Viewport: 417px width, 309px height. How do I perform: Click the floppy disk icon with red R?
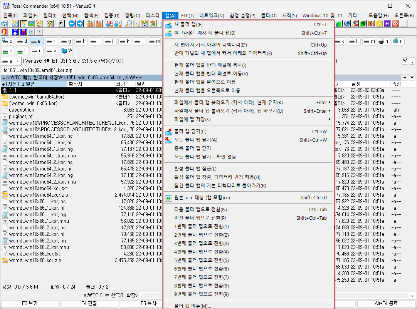coord(24,32)
